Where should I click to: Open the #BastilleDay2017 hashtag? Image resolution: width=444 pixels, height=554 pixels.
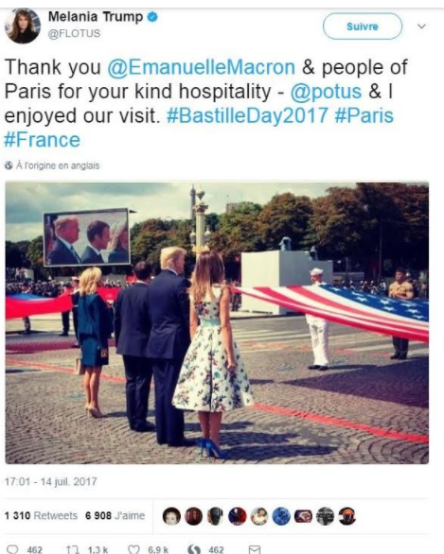click(247, 115)
